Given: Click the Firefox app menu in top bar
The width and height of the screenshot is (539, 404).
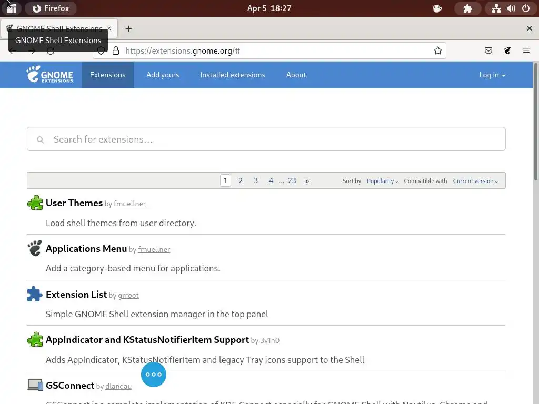Looking at the screenshot, I should click(51, 8).
